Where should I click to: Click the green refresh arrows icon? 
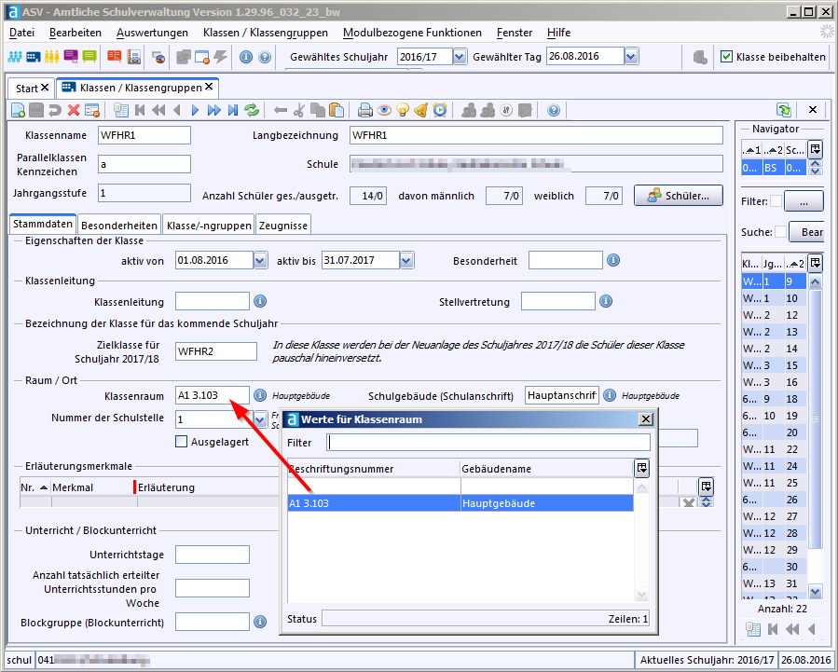[x=252, y=110]
